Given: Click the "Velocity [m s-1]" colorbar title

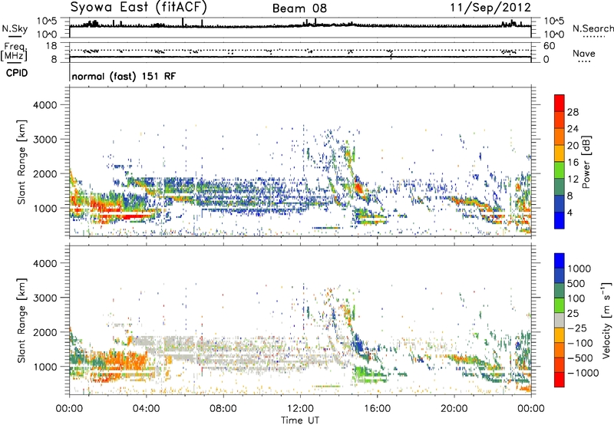Looking at the screenshot, I should click(606, 320).
